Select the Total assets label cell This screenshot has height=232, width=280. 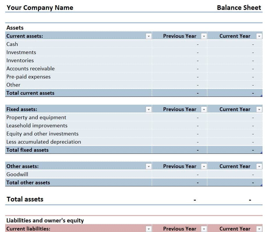pyautogui.click(x=25, y=199)
